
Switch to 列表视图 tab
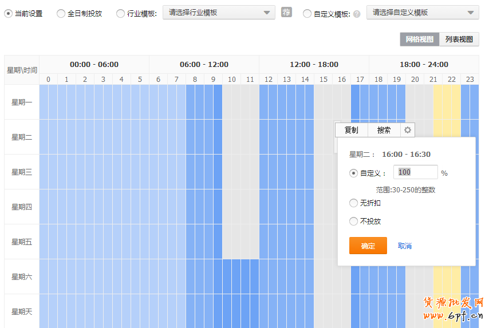(459, 39)
